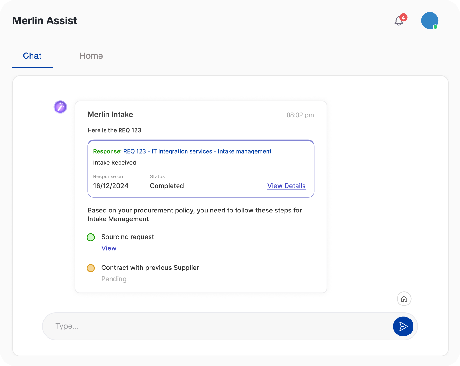Click the Pending status text

tap(114, 279)
